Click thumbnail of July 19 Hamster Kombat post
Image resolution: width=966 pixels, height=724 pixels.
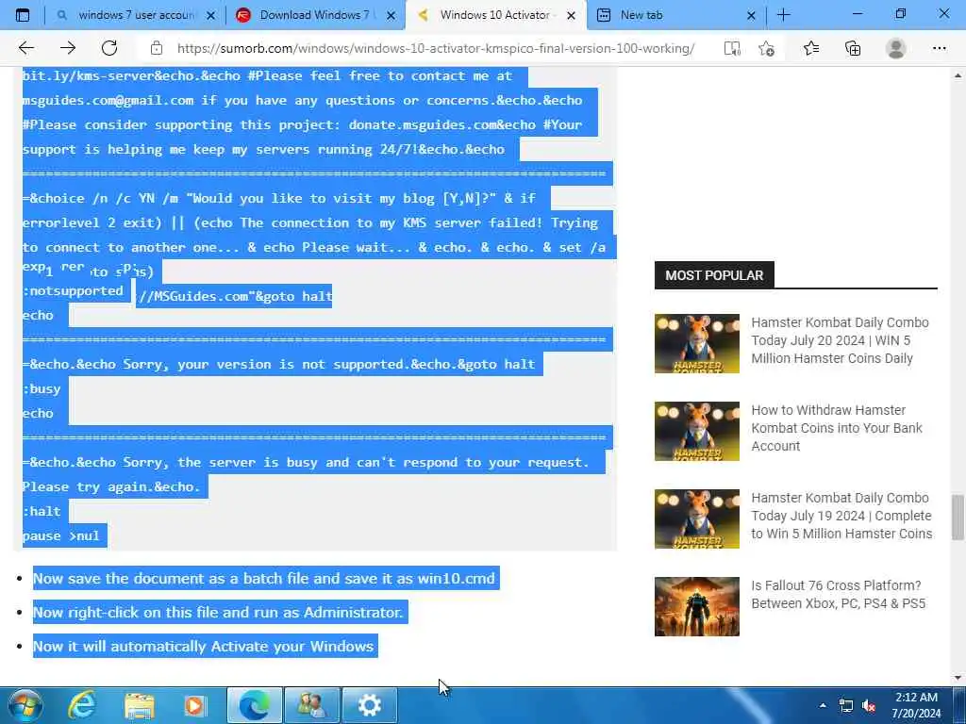click(x=697, y=519)
